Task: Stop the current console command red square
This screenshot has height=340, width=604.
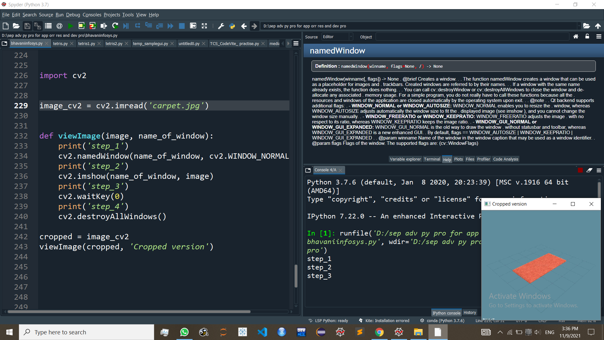Action: (580, 170)
